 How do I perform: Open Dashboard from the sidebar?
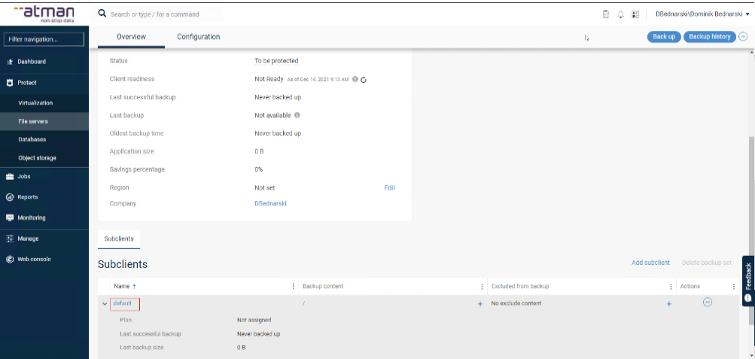coord(32,62)
